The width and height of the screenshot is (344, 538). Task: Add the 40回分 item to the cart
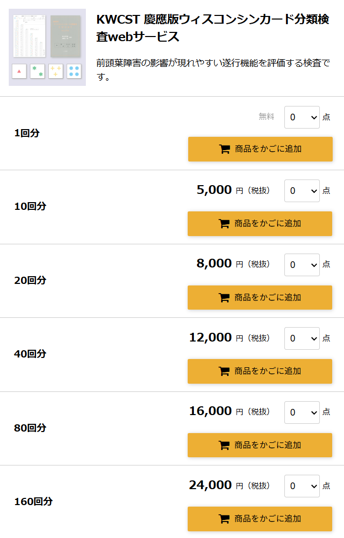[x=260, y=371]
